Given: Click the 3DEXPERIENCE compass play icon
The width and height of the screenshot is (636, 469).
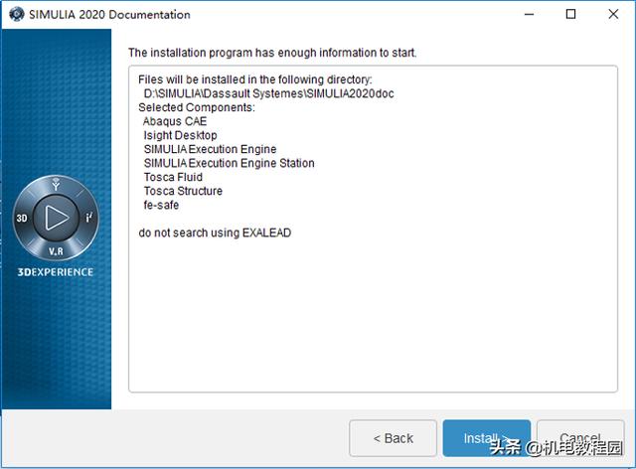Looking at the screenshot, I should pyautogui.click(x=56, y=218).
